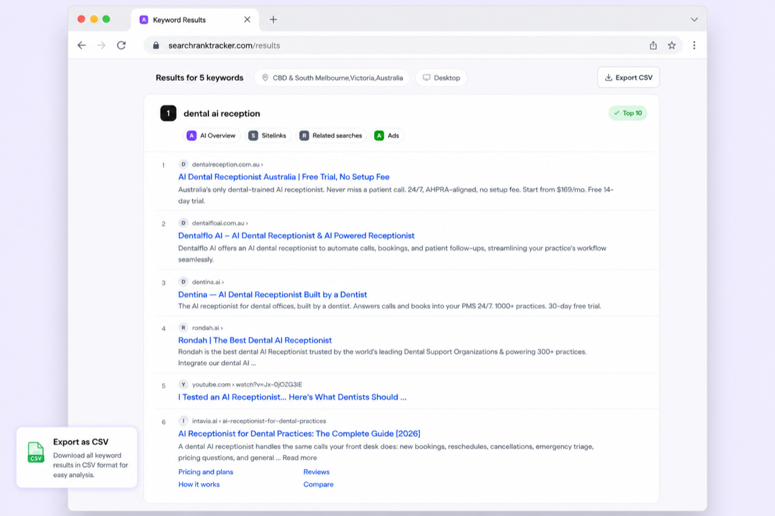Screen dimensions: 775x516
Task: Click How it works sitelink
Action: pos(199,484)
